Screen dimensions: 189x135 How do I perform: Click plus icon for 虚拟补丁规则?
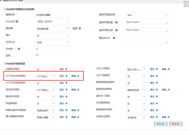pyautogui.click(x=157, y=96)
